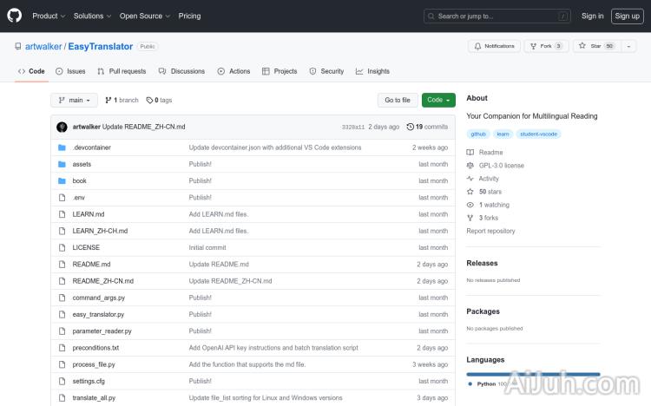Click the Report repository link
This screenshot has height=406, width=651.
pos(490,231)
